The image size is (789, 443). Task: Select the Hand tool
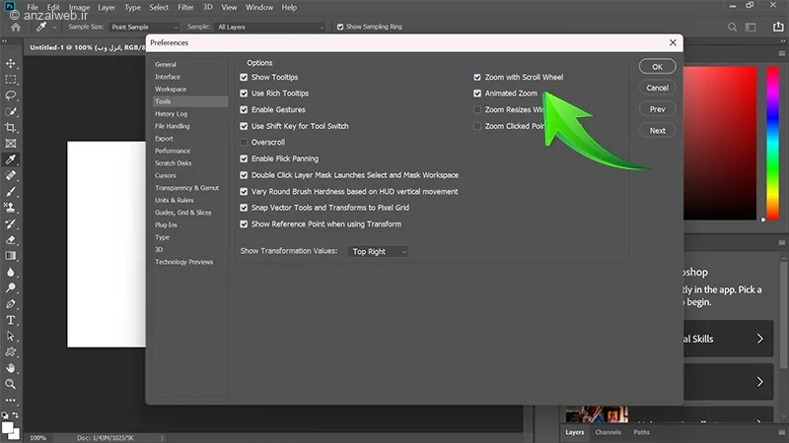tap(11, 368)
